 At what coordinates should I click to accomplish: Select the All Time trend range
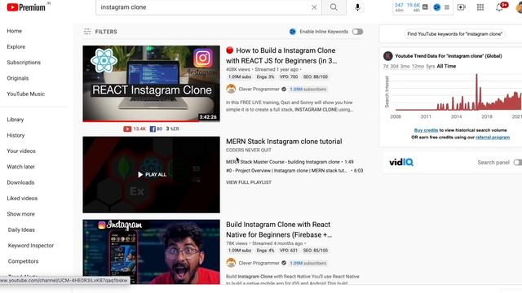446,66
